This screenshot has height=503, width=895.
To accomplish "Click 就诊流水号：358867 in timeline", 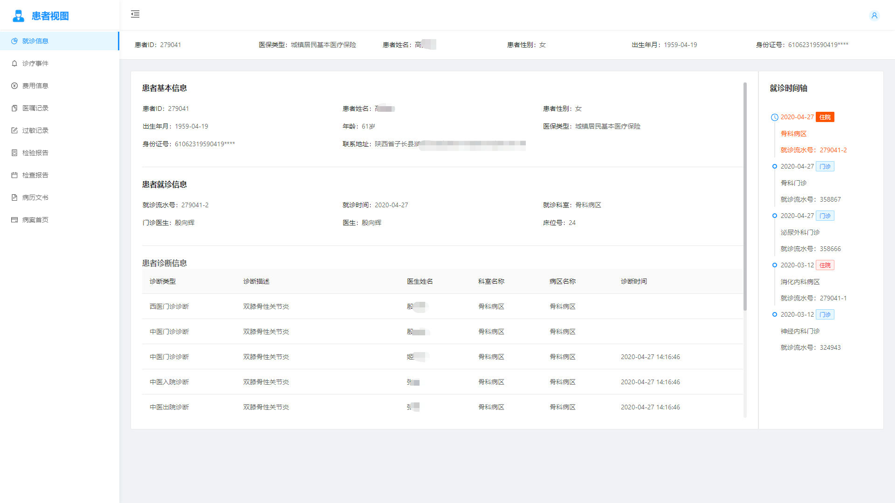I will point(811,199).
